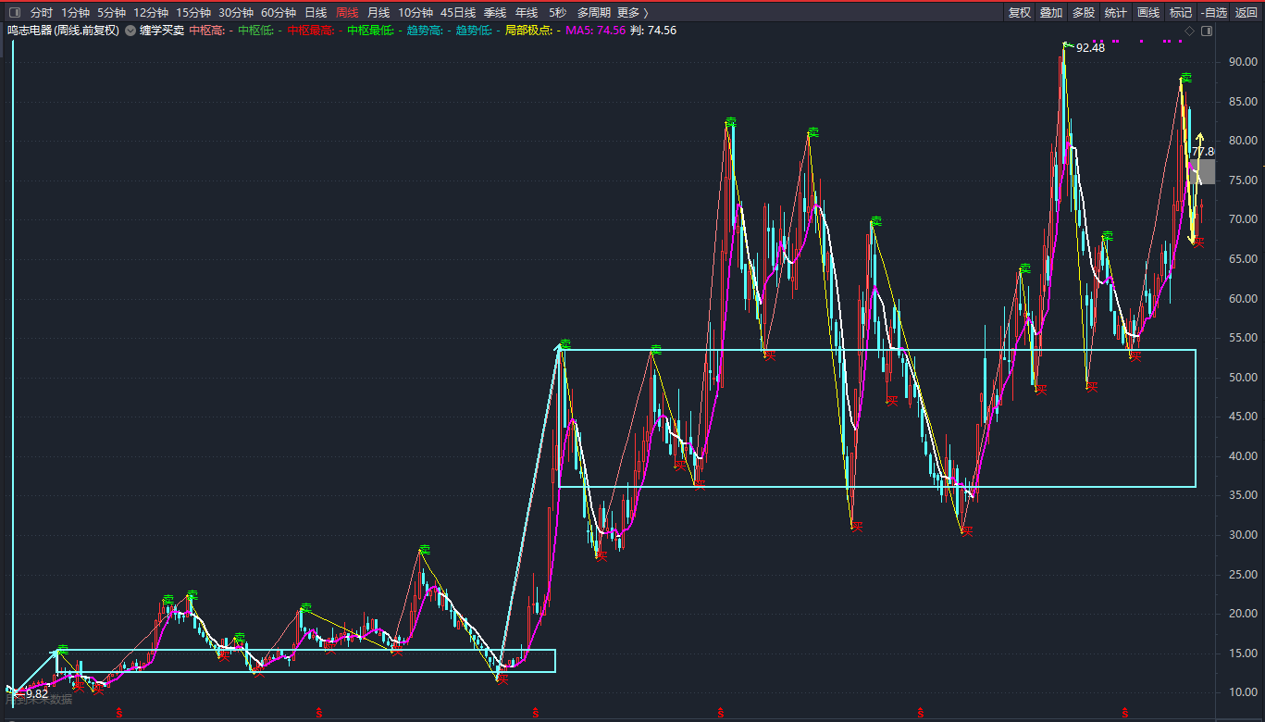Switch to 月线 monthly chart
This screenshot has width=1265, height=722.
pos(378,13)
